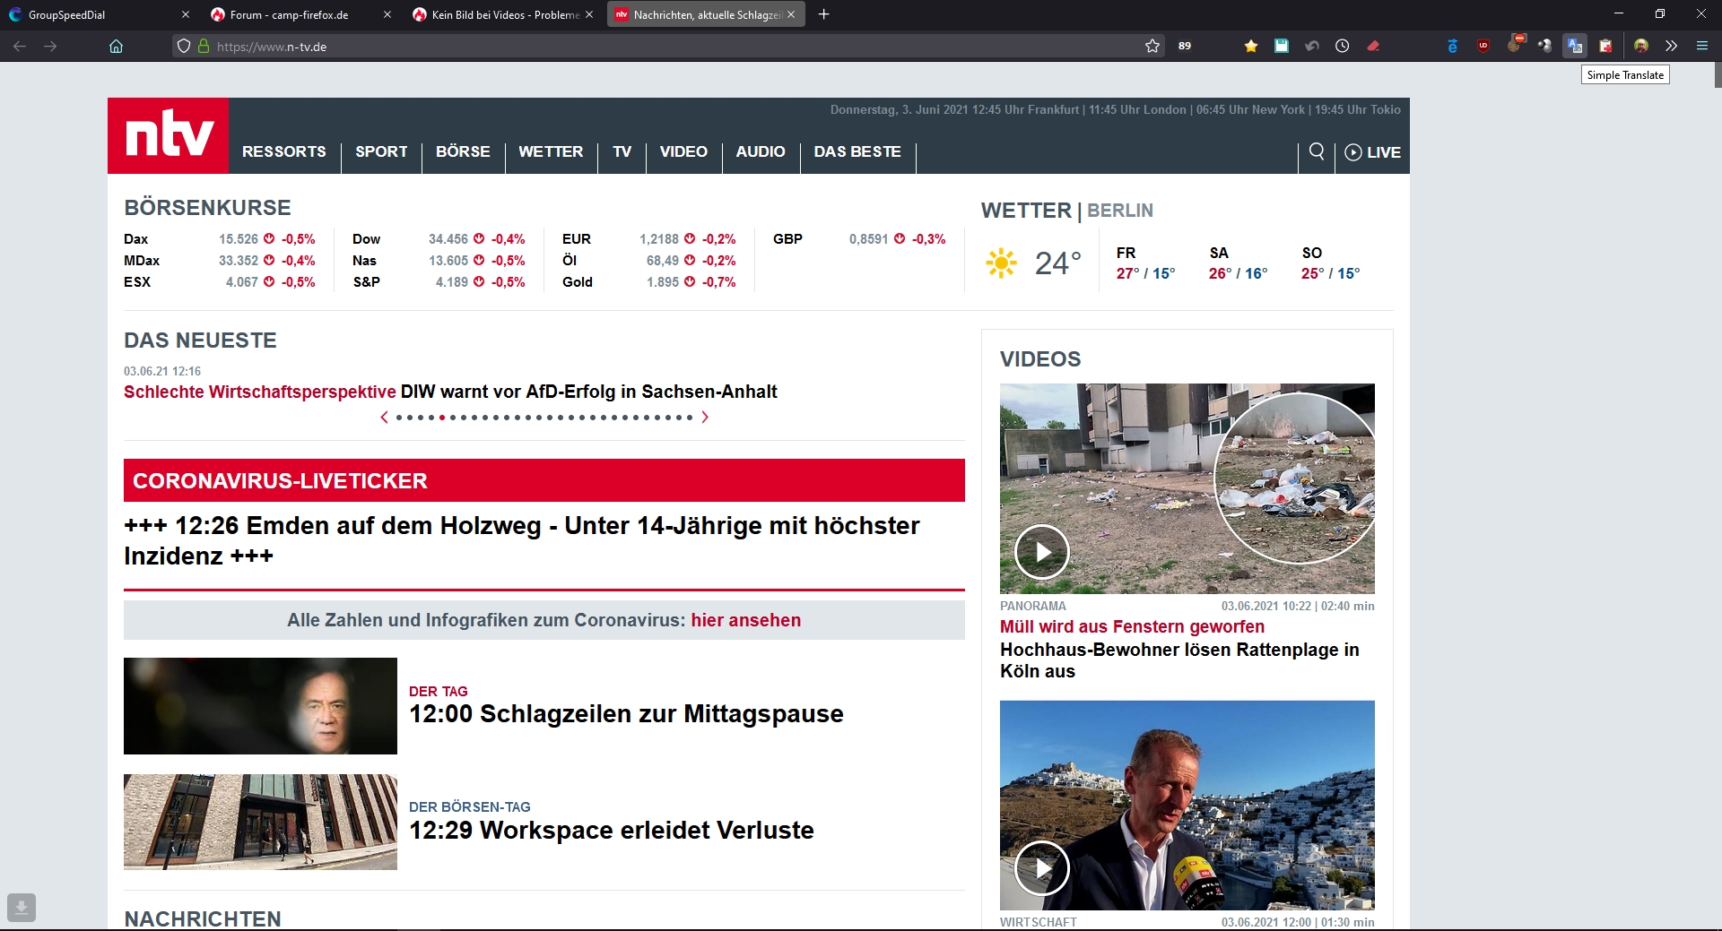This screenshot has width=1722, height=931.
Task: Show site security padlock info
Action: tap(204, 46)
